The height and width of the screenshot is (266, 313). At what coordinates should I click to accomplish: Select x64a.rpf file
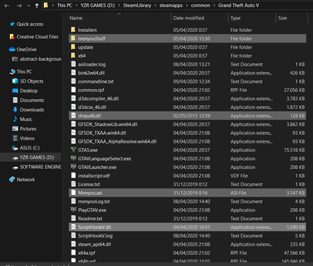[87, 253]
